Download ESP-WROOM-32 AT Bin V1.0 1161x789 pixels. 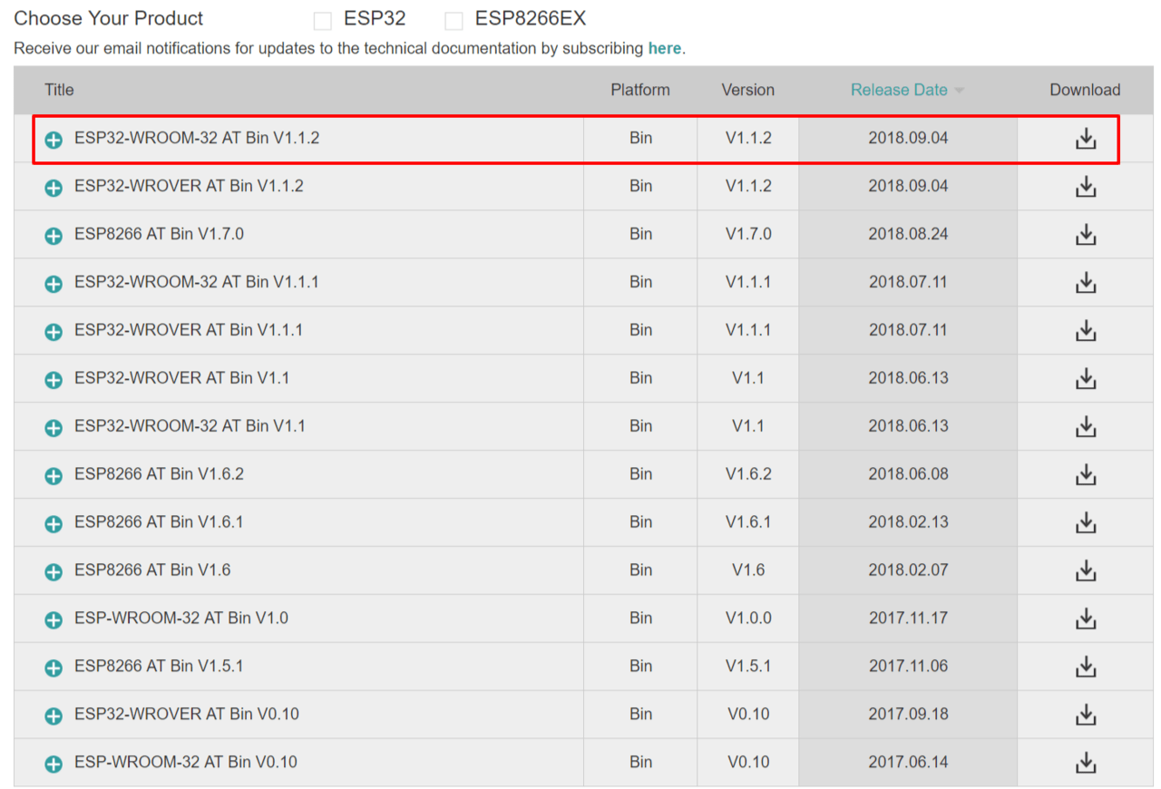click(x=1085, y=619)
